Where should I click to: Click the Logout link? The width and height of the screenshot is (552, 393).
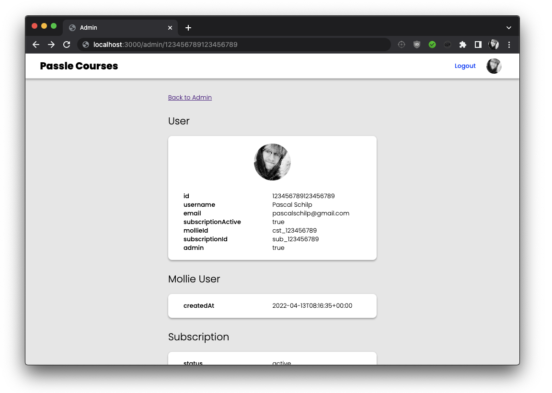(x=465, y=66)
